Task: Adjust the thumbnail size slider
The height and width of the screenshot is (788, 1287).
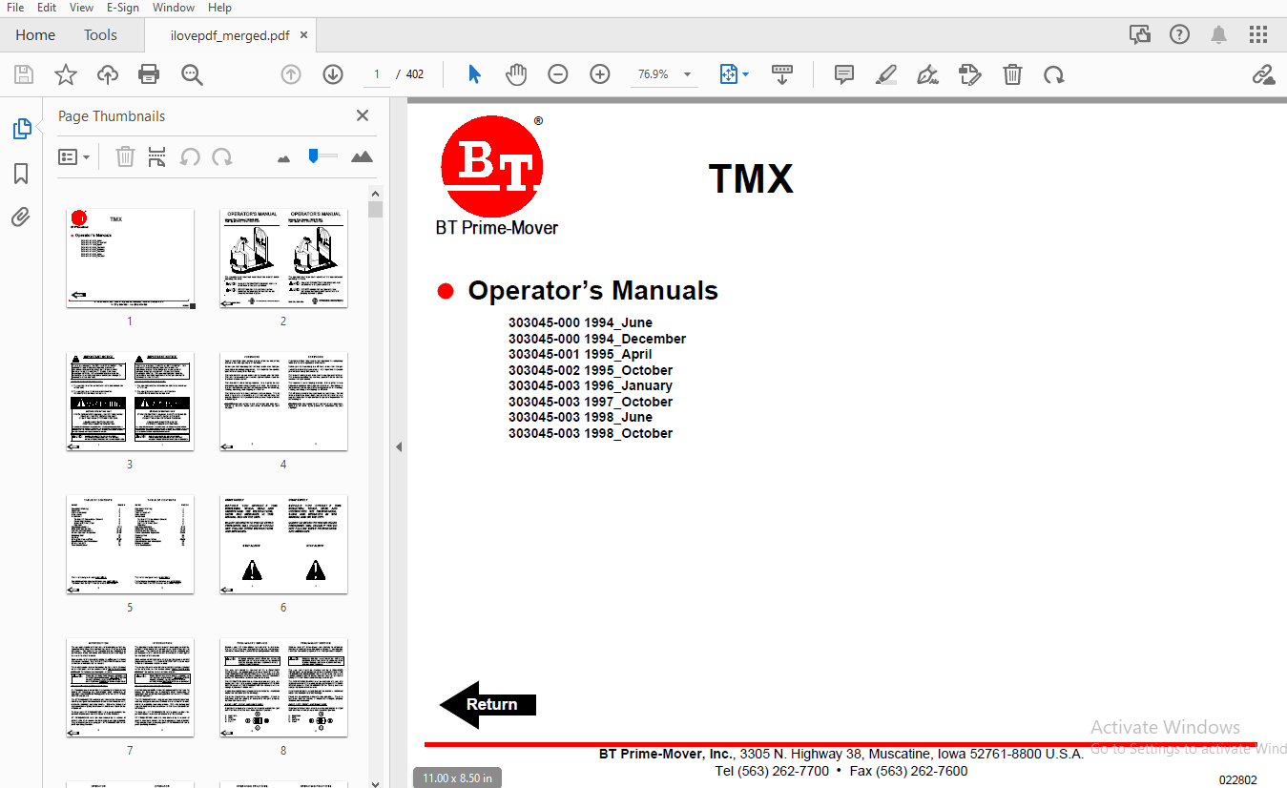Action: pos(322,156)
